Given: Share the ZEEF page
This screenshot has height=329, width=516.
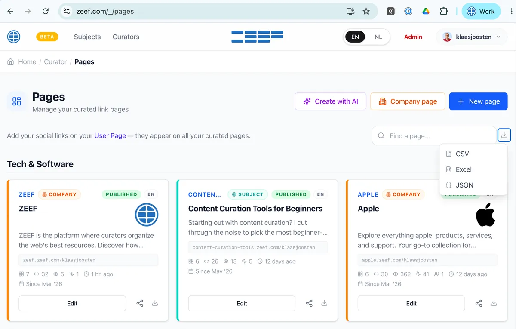Looking at the screenshot, I should pyautogui.click(x=140, y=304).
